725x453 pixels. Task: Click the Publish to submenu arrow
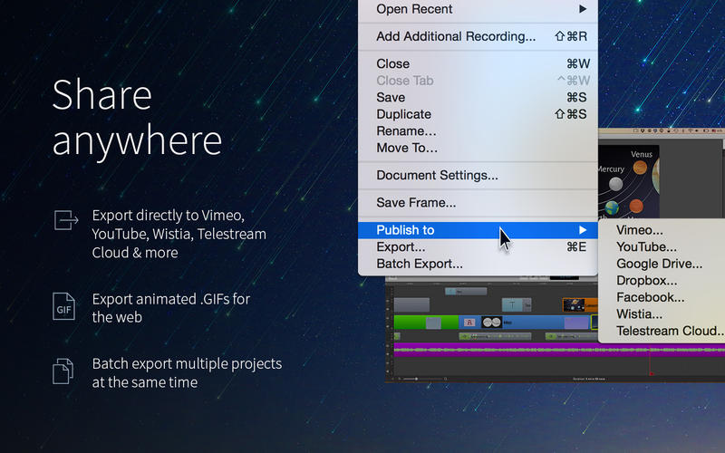(x=583, y=230)
